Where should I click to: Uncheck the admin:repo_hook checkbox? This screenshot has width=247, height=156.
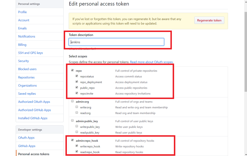(x=72, y=140)
